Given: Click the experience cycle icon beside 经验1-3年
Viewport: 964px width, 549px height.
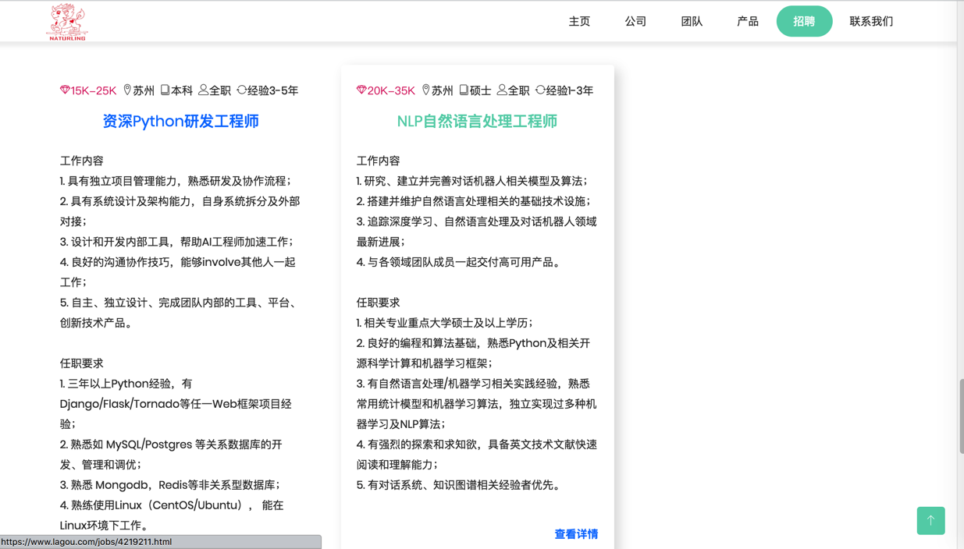Looking at the screenshot, I should [x=540, y=90].
